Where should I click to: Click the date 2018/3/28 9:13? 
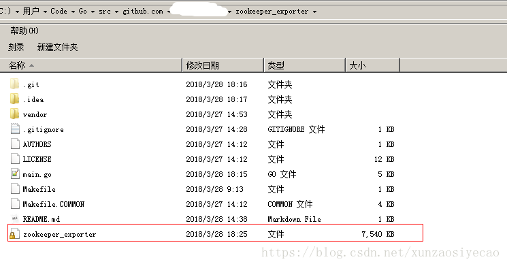click(214, 189)
